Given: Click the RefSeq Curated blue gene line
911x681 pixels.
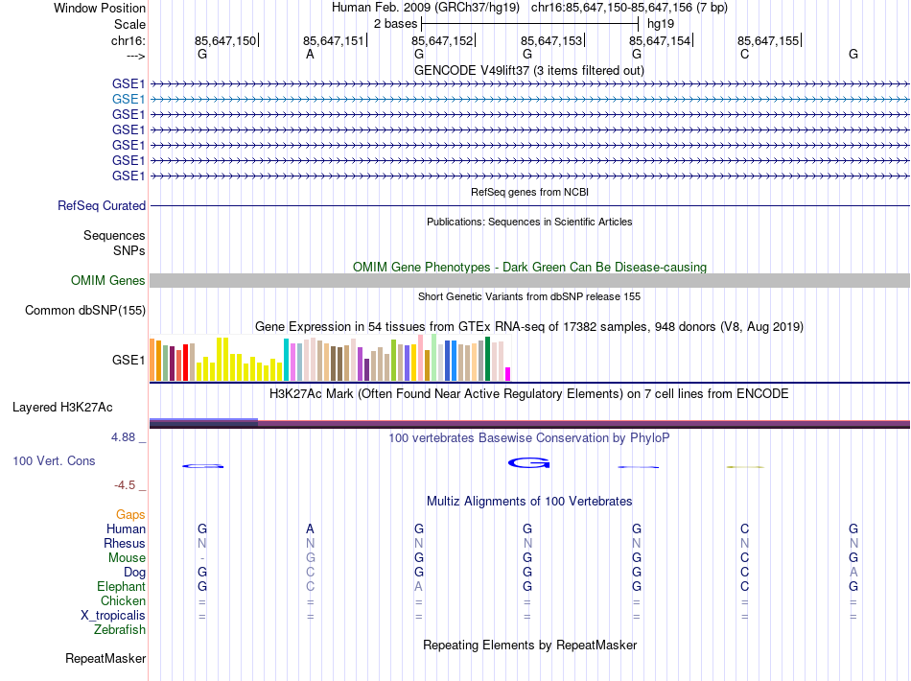Looking at the screenshot, I should pyautogui.click(x=529, y=206).
